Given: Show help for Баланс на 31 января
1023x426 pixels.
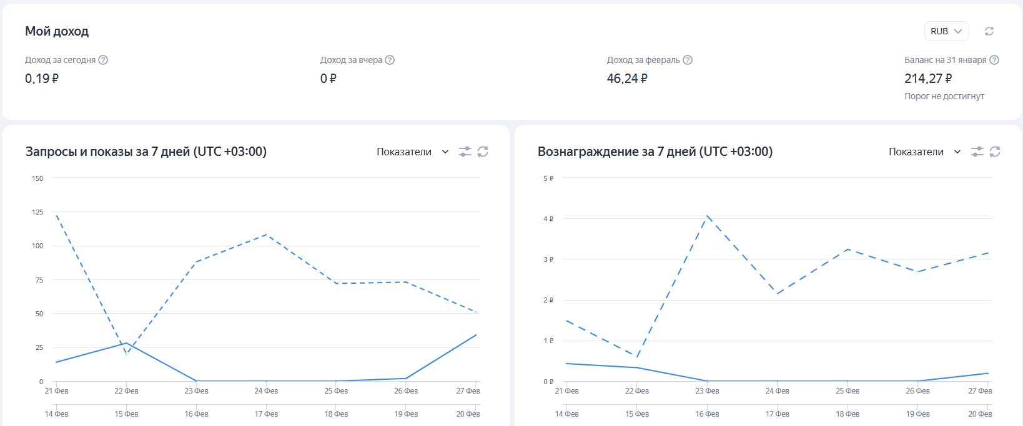Looking at the screenshot, I should coord(994,60).
